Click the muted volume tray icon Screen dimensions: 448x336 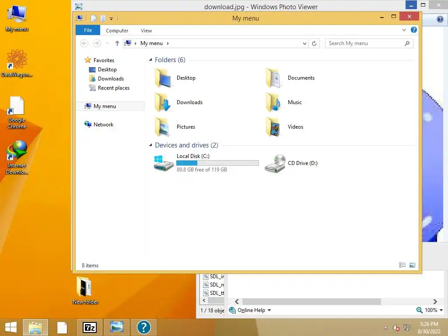396,328
